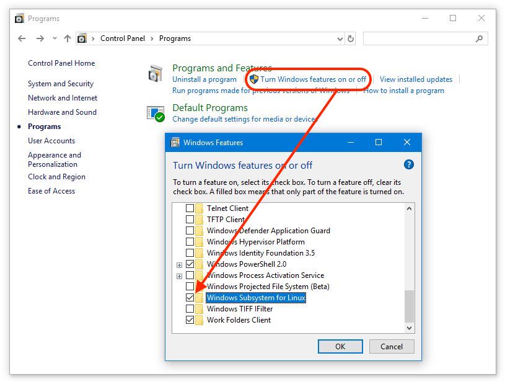Go up one level arrow
The height and width of the screenshot is (384, 505).
click(x=68, y=38)
